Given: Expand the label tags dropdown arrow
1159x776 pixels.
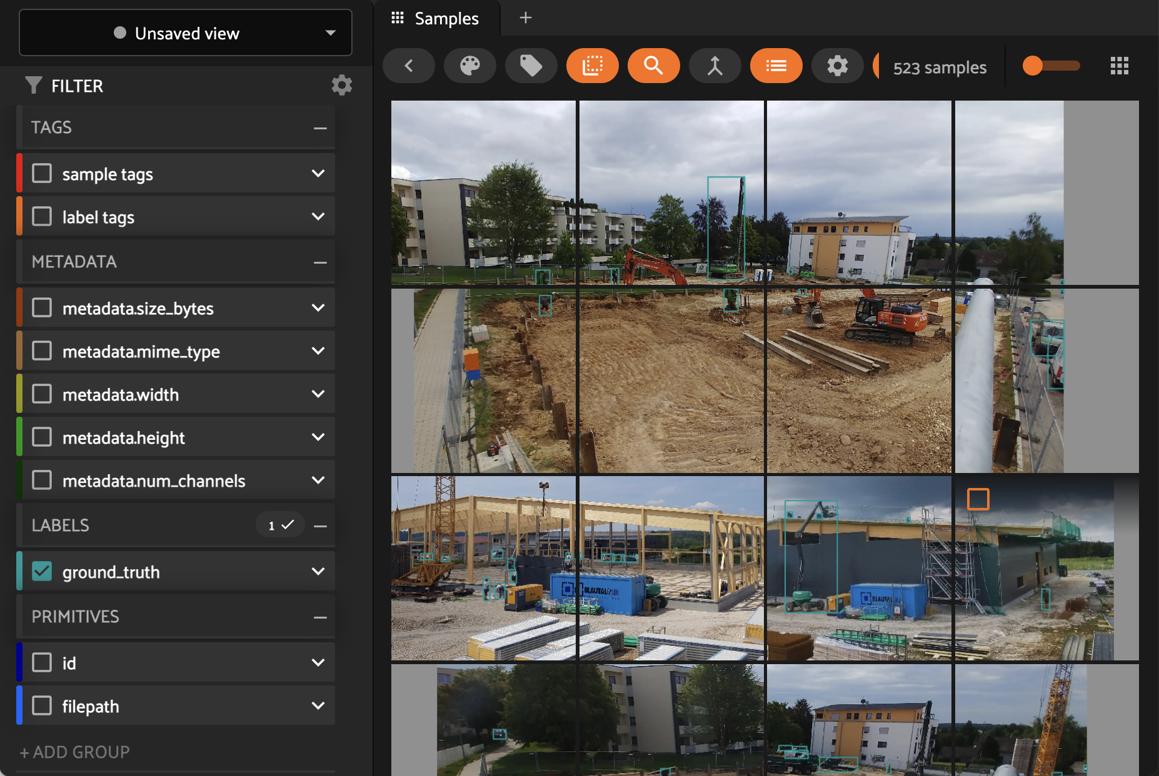Looking at the screenshot, I should [318, 217].
